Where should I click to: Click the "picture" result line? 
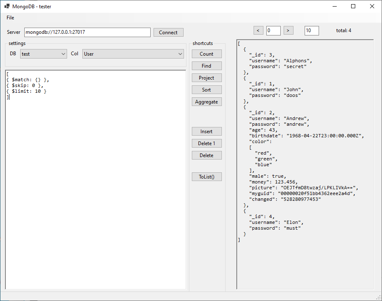coord(303,188)
